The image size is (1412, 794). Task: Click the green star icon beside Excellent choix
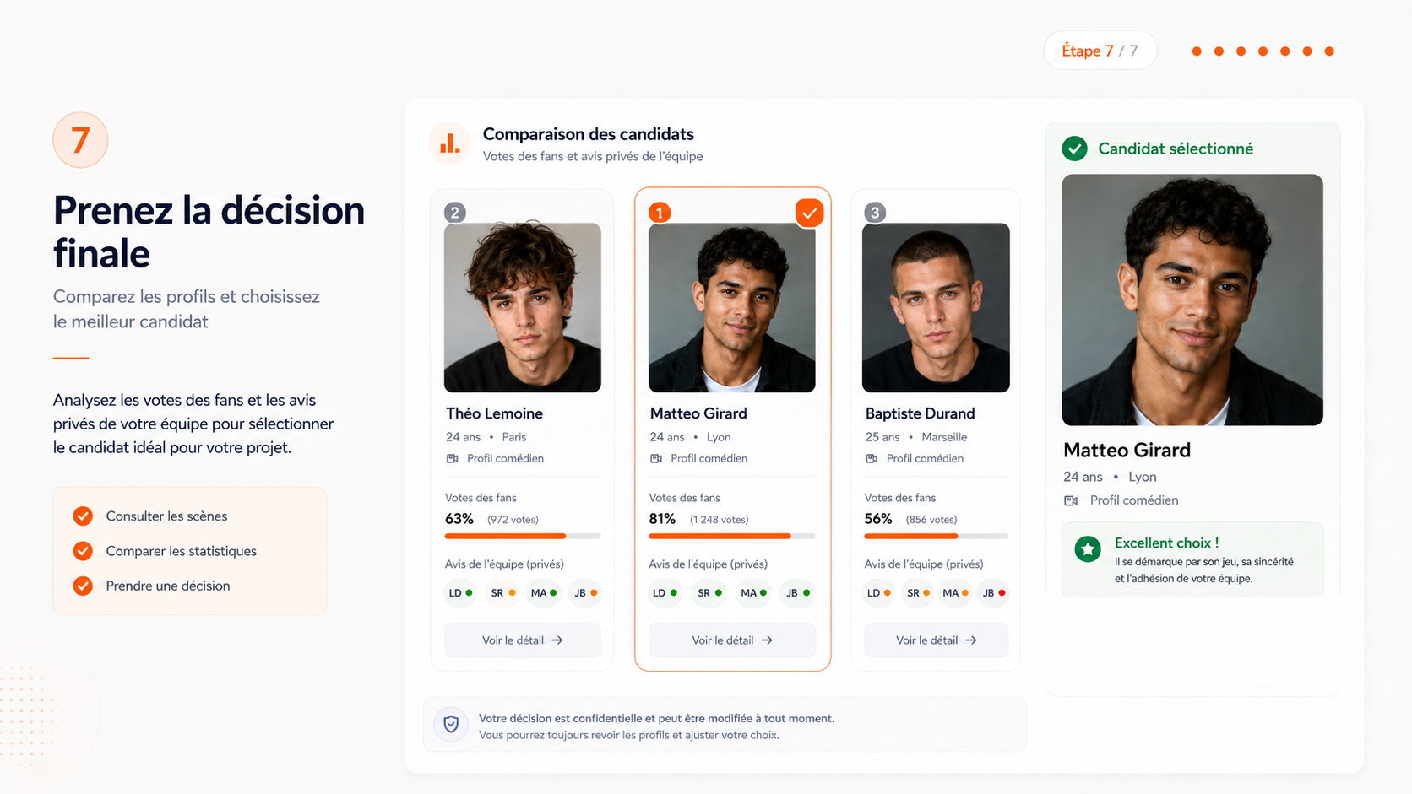point(1088,549)
